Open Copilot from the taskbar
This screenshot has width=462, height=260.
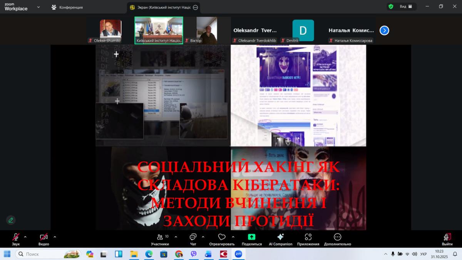(90, 254)
